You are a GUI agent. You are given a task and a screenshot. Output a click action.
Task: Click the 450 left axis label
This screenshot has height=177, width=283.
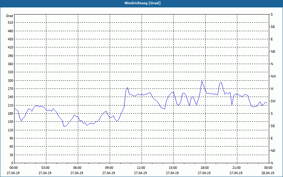(x=11, y=39)
